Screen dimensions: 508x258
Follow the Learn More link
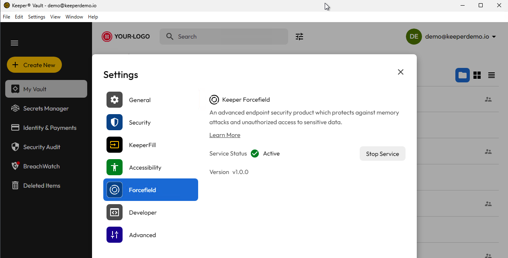pyautogui.click(x=225, y=135)
